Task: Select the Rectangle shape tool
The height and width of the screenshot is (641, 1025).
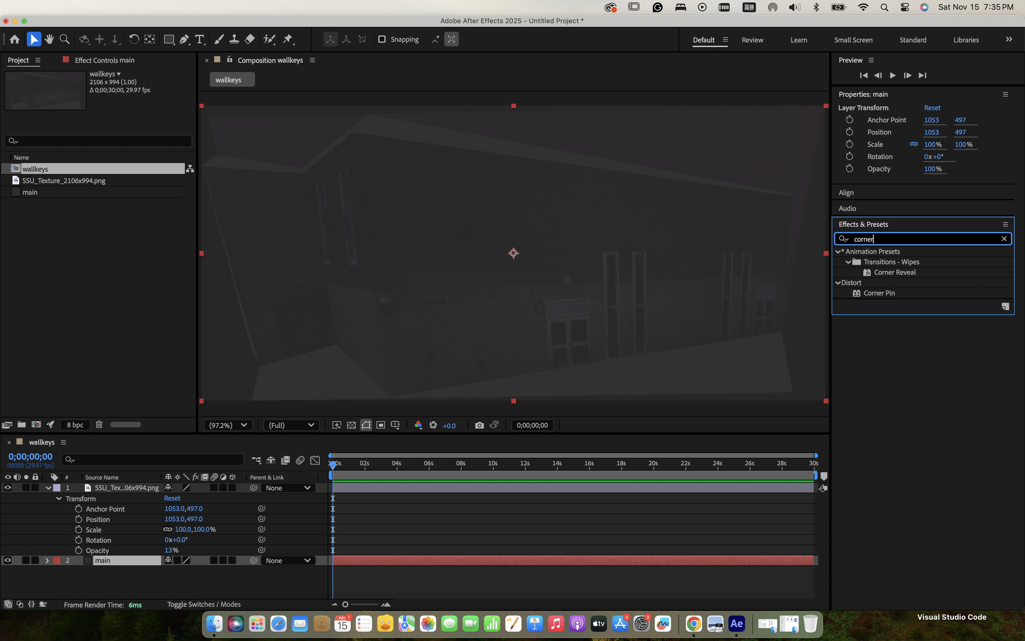Action: 169,39
